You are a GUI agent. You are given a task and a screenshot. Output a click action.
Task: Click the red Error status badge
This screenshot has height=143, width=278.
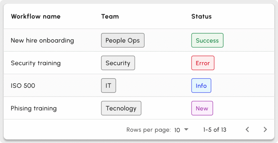pos(203,63)
